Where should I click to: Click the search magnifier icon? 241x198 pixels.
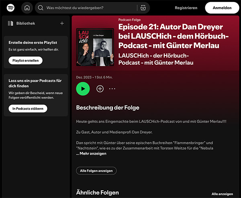[x=41, y=8]
